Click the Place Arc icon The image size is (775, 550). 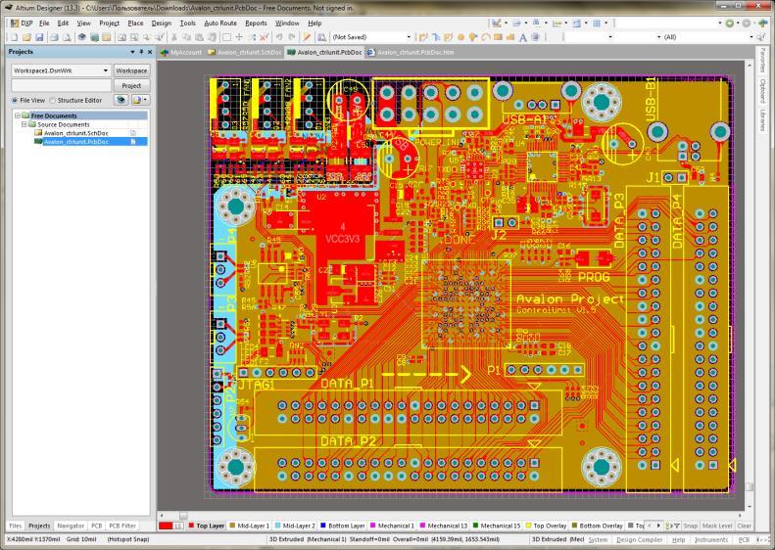(x=486, y=37)
